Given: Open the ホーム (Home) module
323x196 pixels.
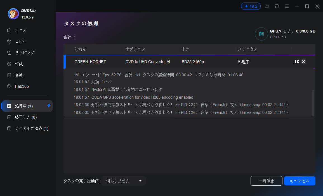Looking at the screenshot, I should click(x=21, y=30).
